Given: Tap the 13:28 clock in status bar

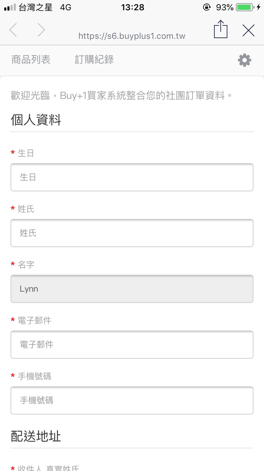Looking at the screenshot, I should [x=132, y=7].
